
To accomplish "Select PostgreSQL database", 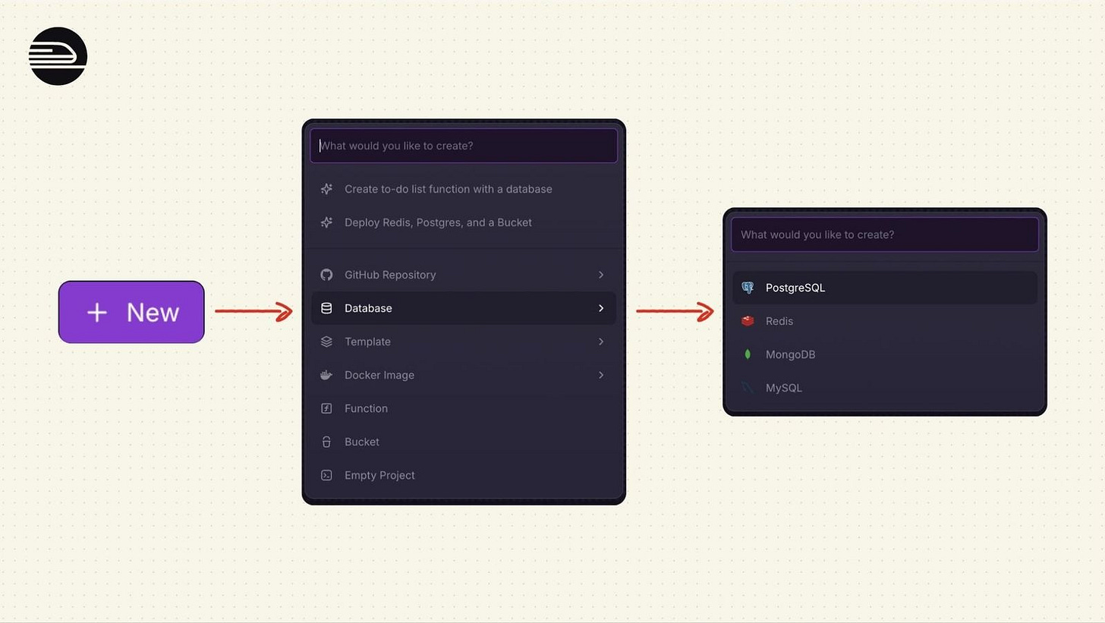I will point(884,288).
